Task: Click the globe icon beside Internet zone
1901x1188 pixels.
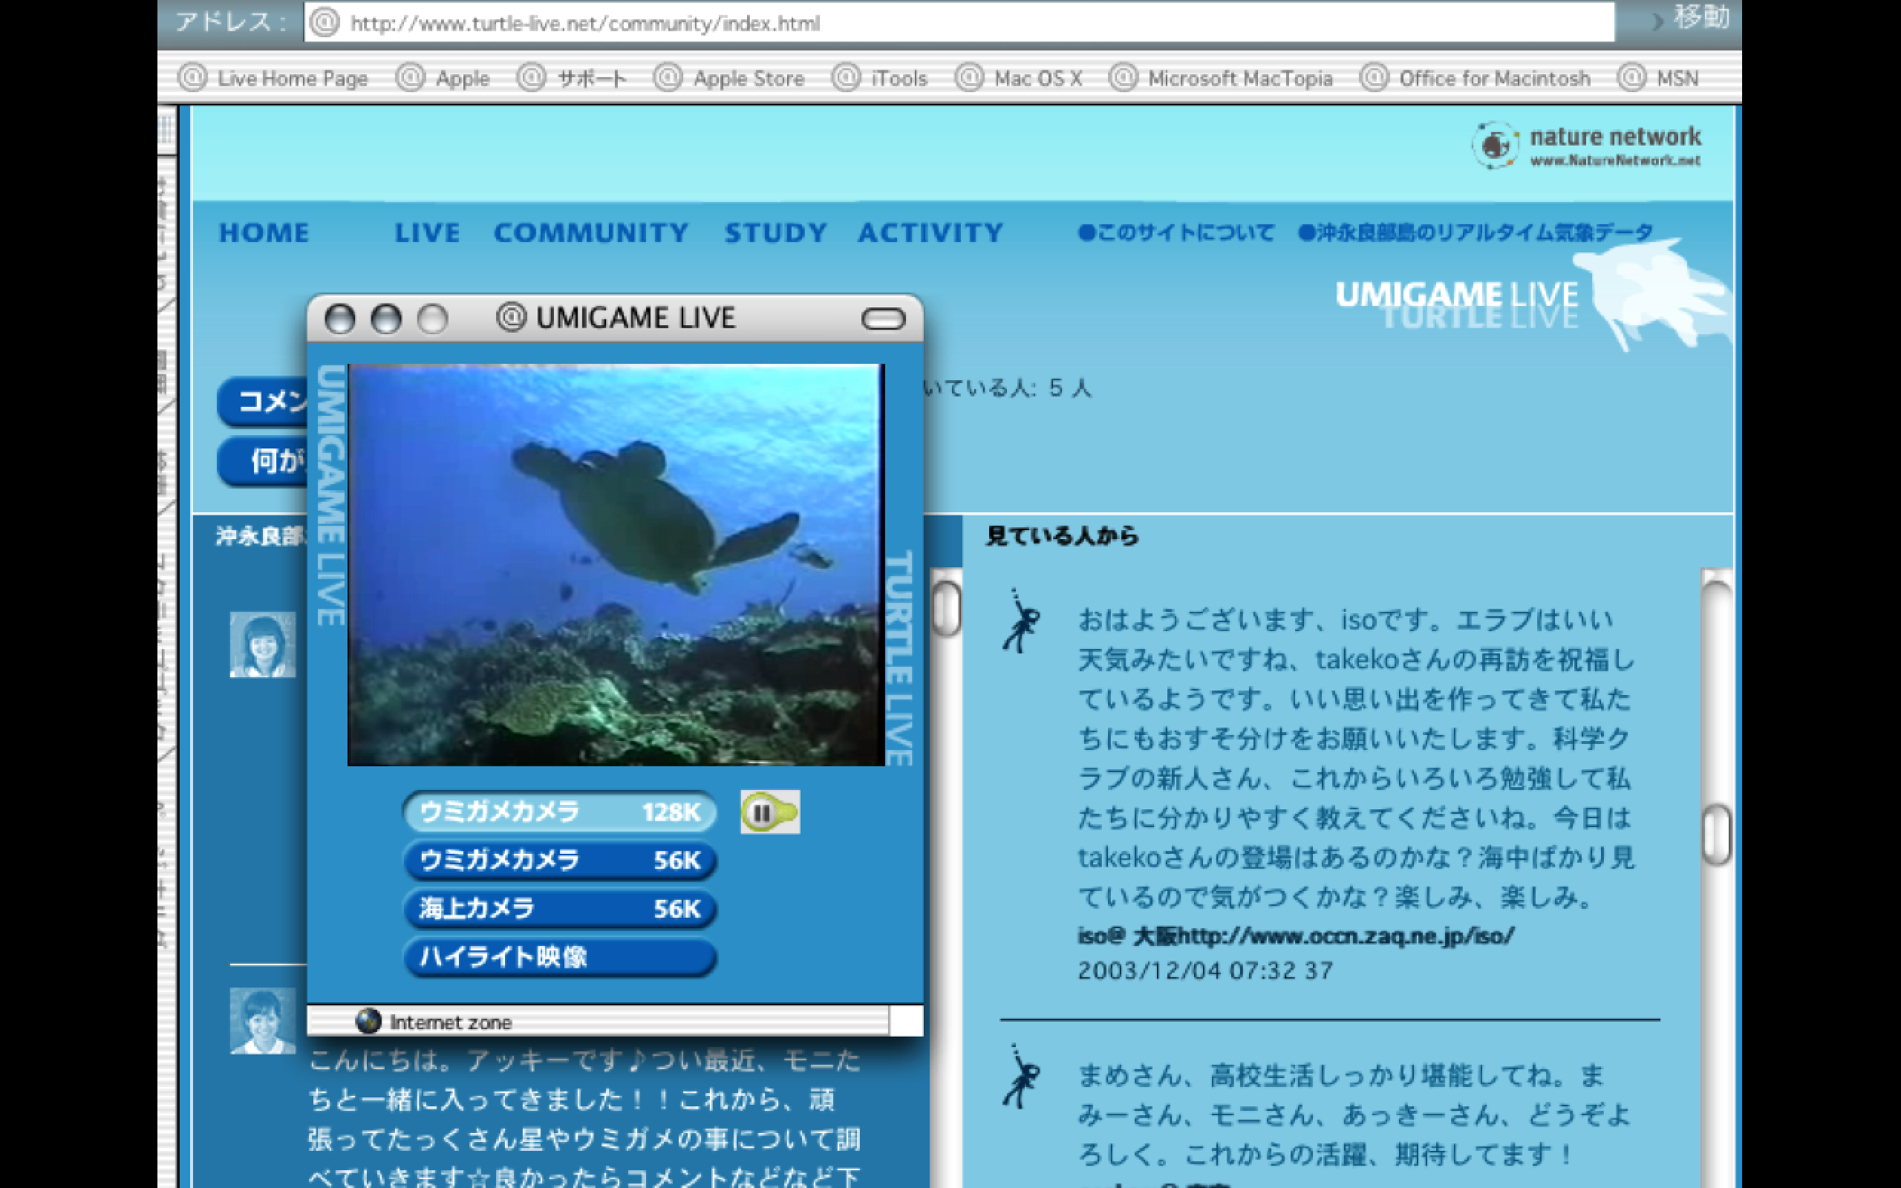Action: (x=368, y=1022)
